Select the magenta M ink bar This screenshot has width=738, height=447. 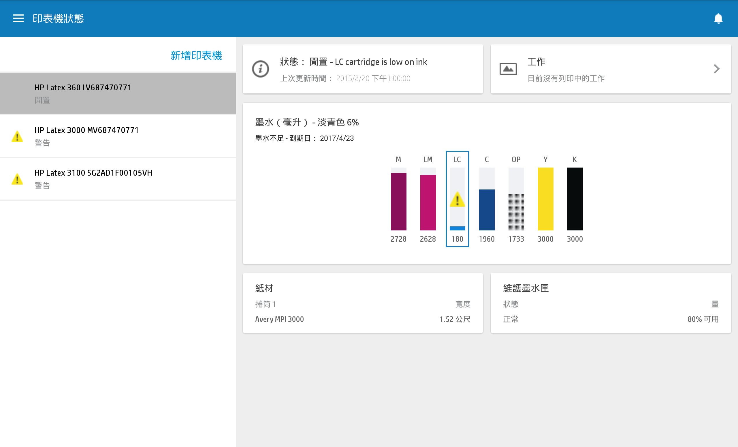pos(398,201)
